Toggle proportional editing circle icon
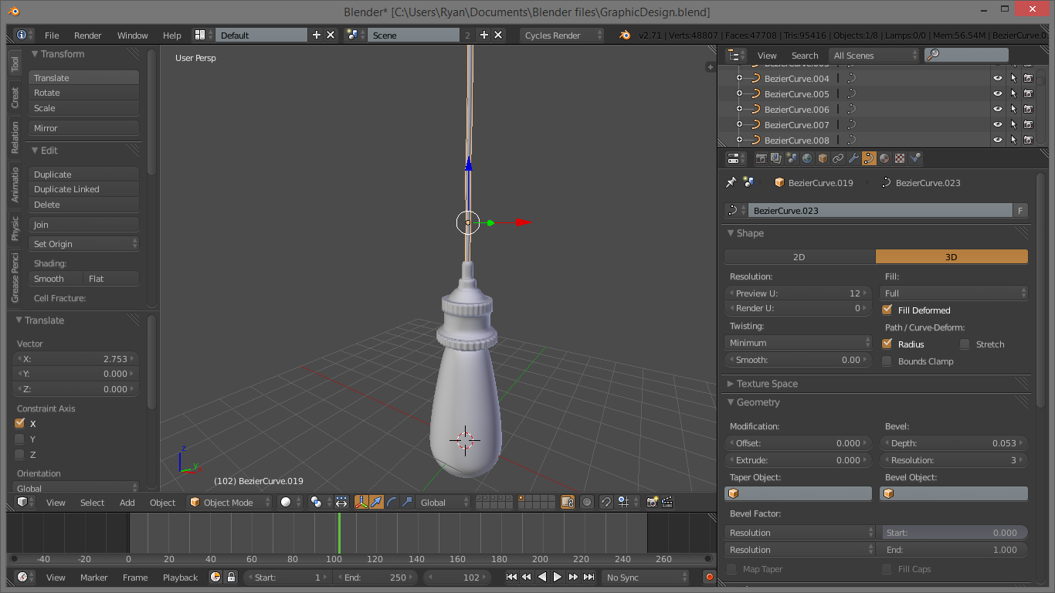This screenshot has width=1055, height=593. (587, 502)
